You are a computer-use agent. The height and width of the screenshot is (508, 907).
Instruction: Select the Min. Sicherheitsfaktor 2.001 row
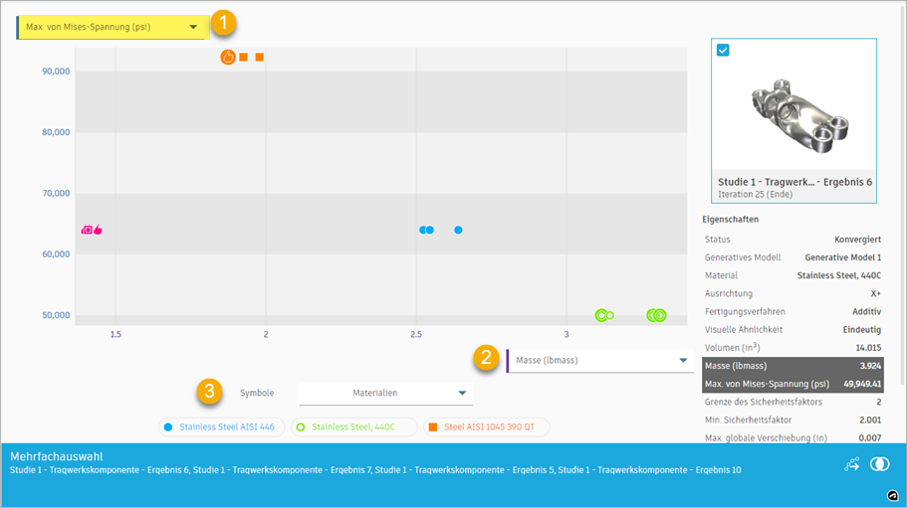point(793,421)
